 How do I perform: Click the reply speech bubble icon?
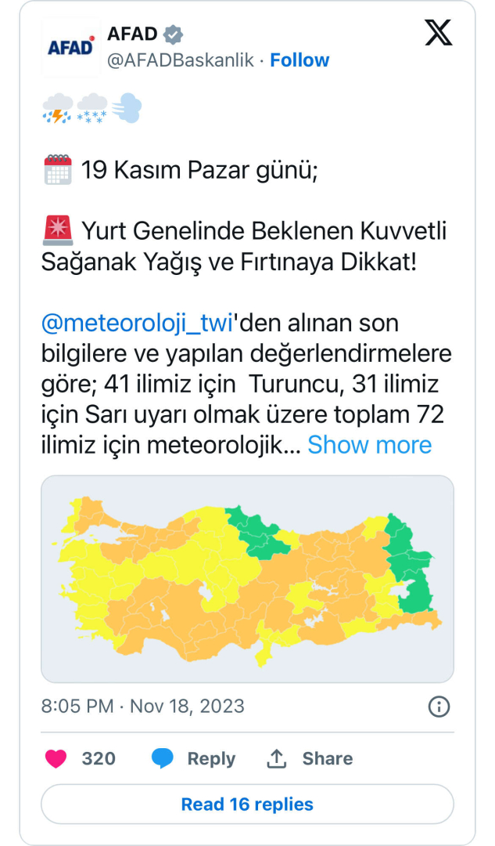coord(162,758)
